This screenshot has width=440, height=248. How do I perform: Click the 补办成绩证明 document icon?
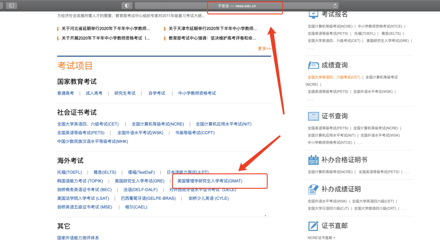[313, 189]
